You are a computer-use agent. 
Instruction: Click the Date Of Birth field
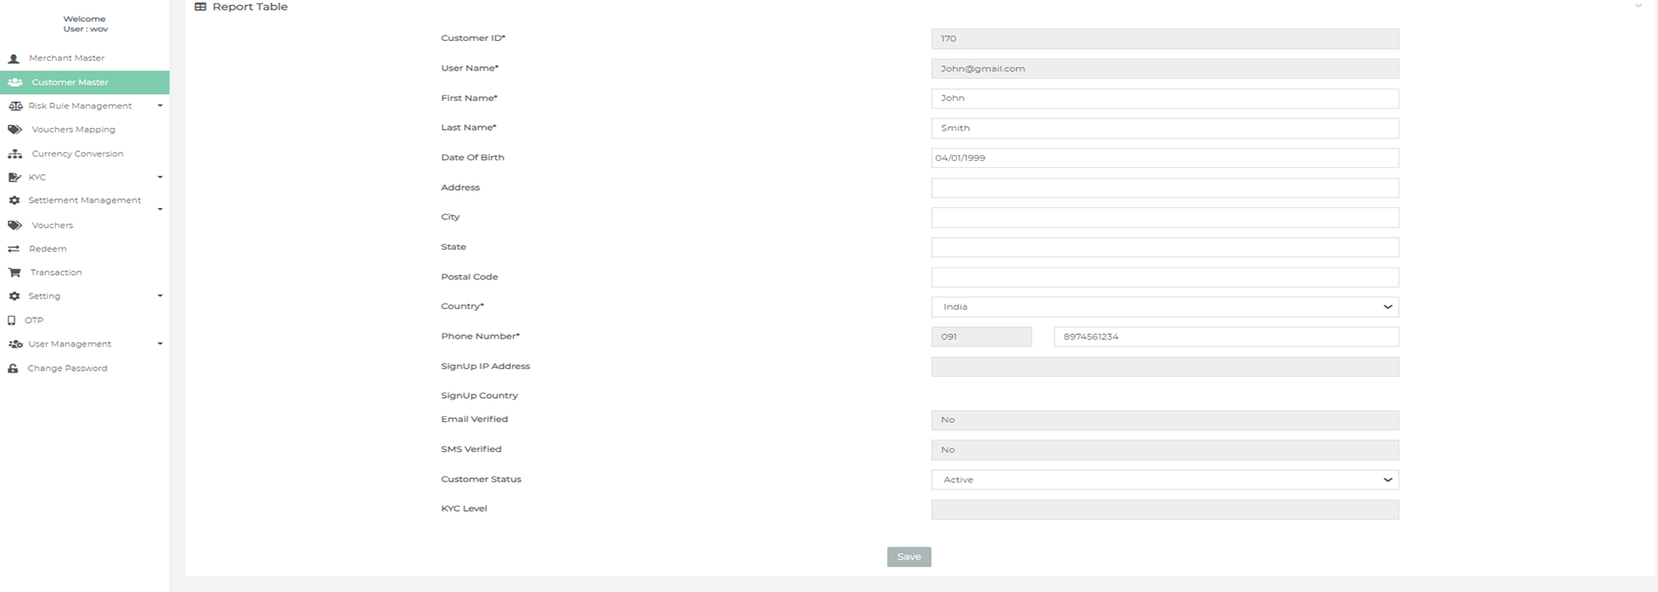pyautogui.click(x=1164, y=158)
